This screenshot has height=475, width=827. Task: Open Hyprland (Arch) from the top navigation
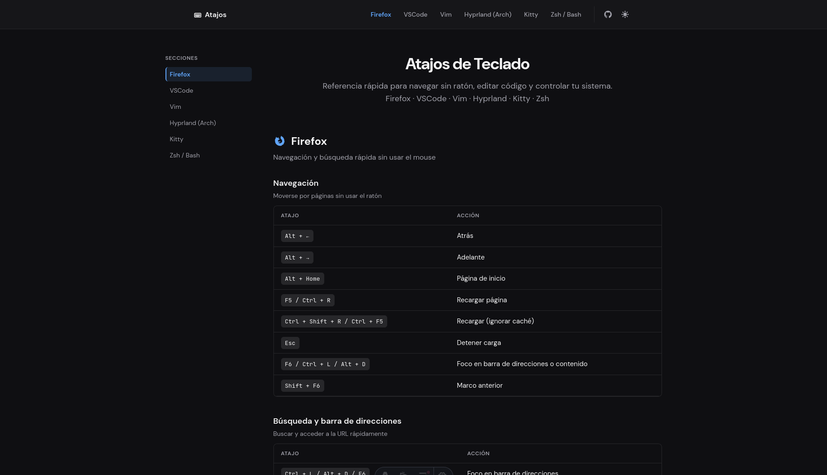pyautogui.click(x=487, y=14)
